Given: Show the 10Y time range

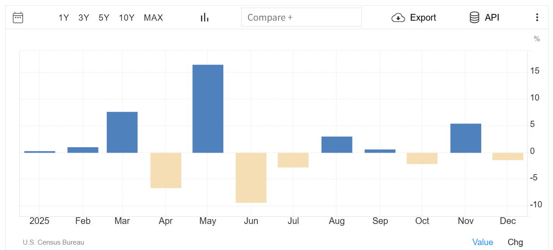Looking at the screenshot, I should click(126, 18).
